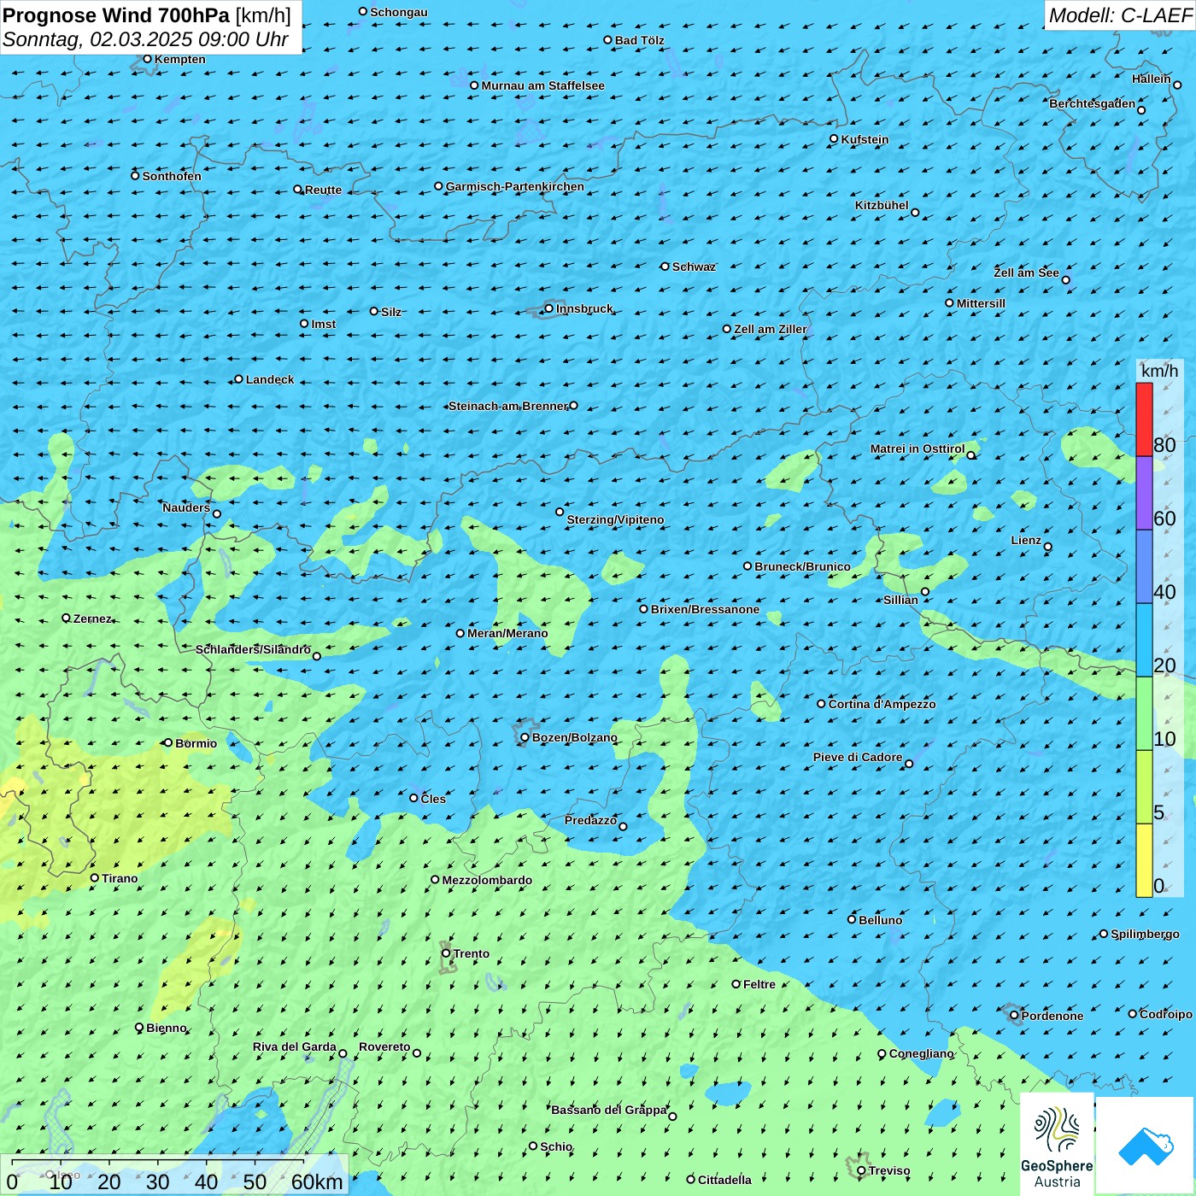Click the 'Garmisch-Partenkirchen' label
Viewport: 1196px width, 1196px height.
tap(515, 186)
